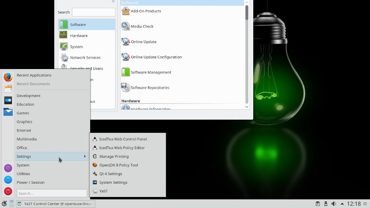The image size is (370, 208).
Task: Open the Development menu category
Action: (52, 95)
